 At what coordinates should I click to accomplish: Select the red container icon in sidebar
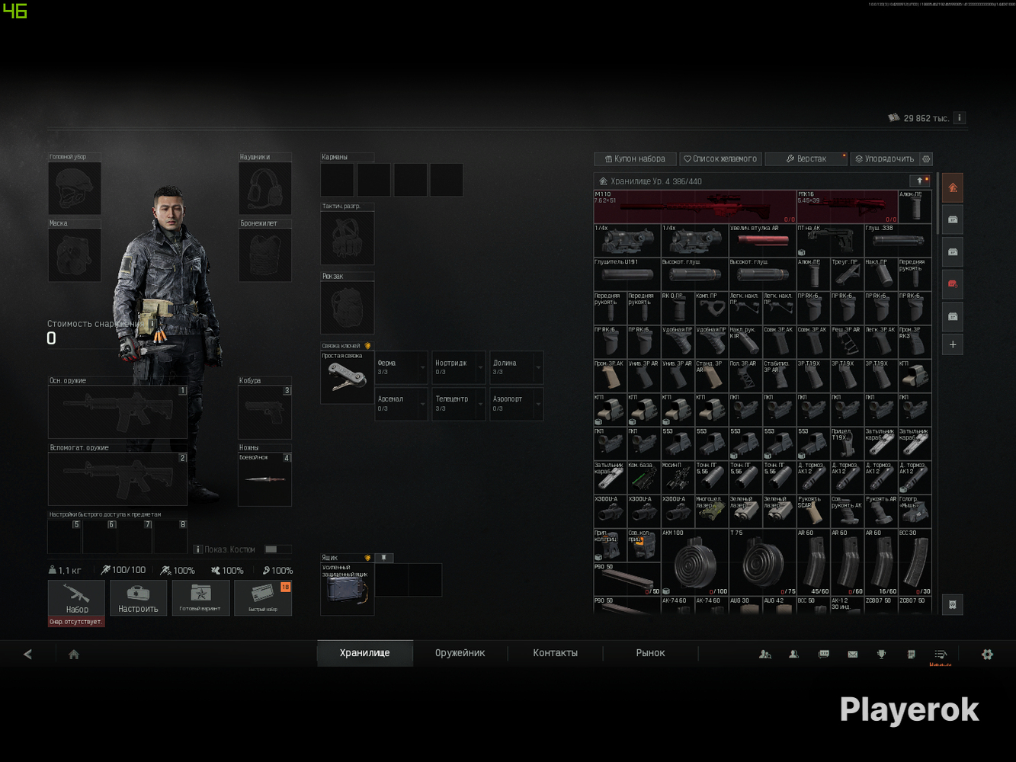tap(953, 283)
